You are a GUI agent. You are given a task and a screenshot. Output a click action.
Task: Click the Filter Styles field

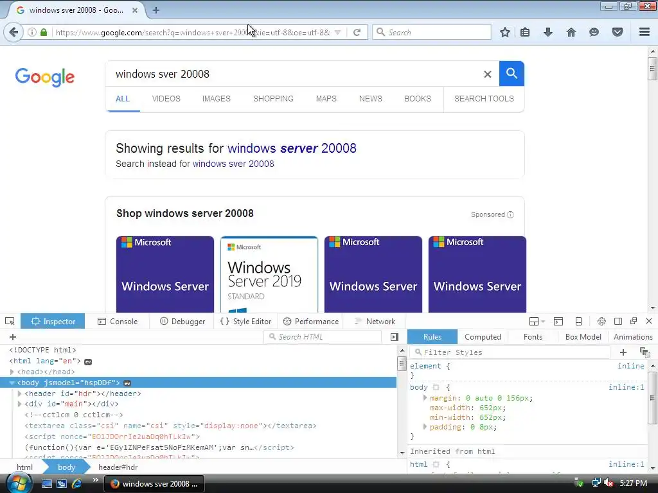click(x=510, y=352)
